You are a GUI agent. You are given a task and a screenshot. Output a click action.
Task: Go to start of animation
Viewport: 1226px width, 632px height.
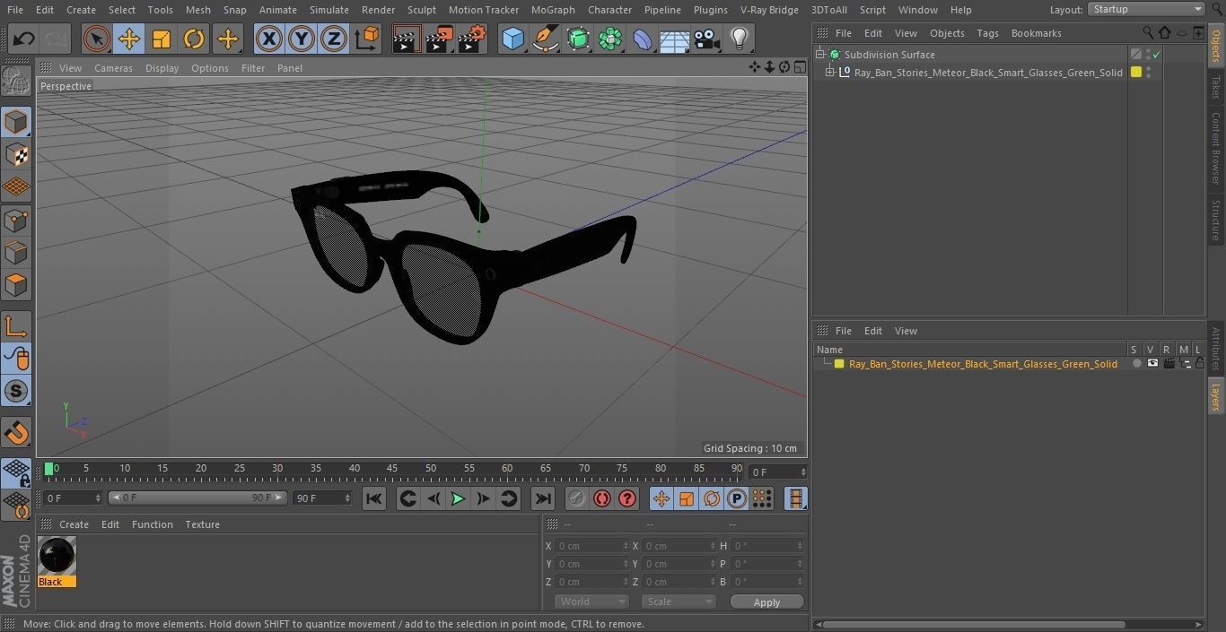click(374, 498)
